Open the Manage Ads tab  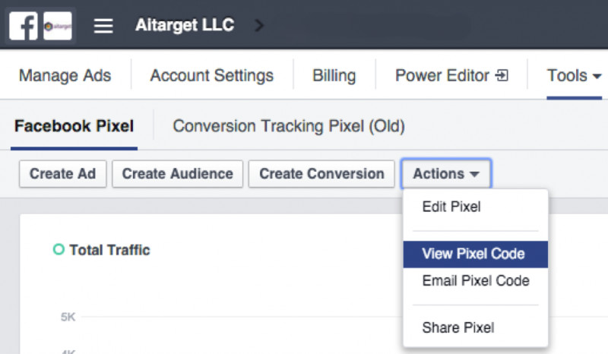(x=65, y=75)
